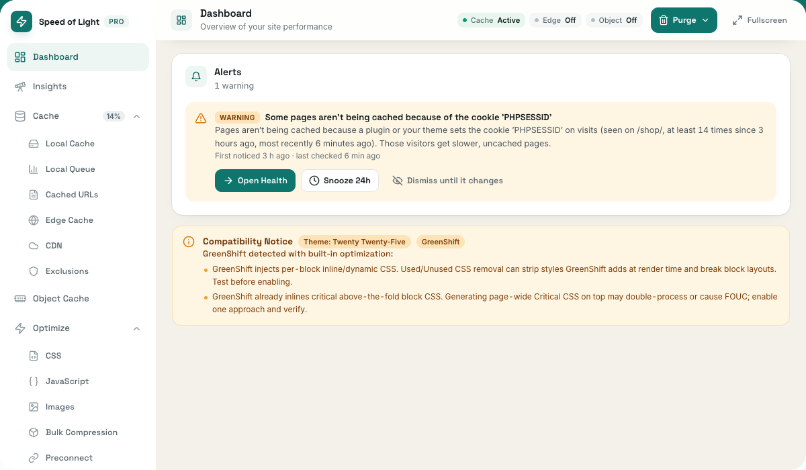The image size is (806, 470).
Task: Open the Purge dropdown arrow
Action: [x=705, y=20]
